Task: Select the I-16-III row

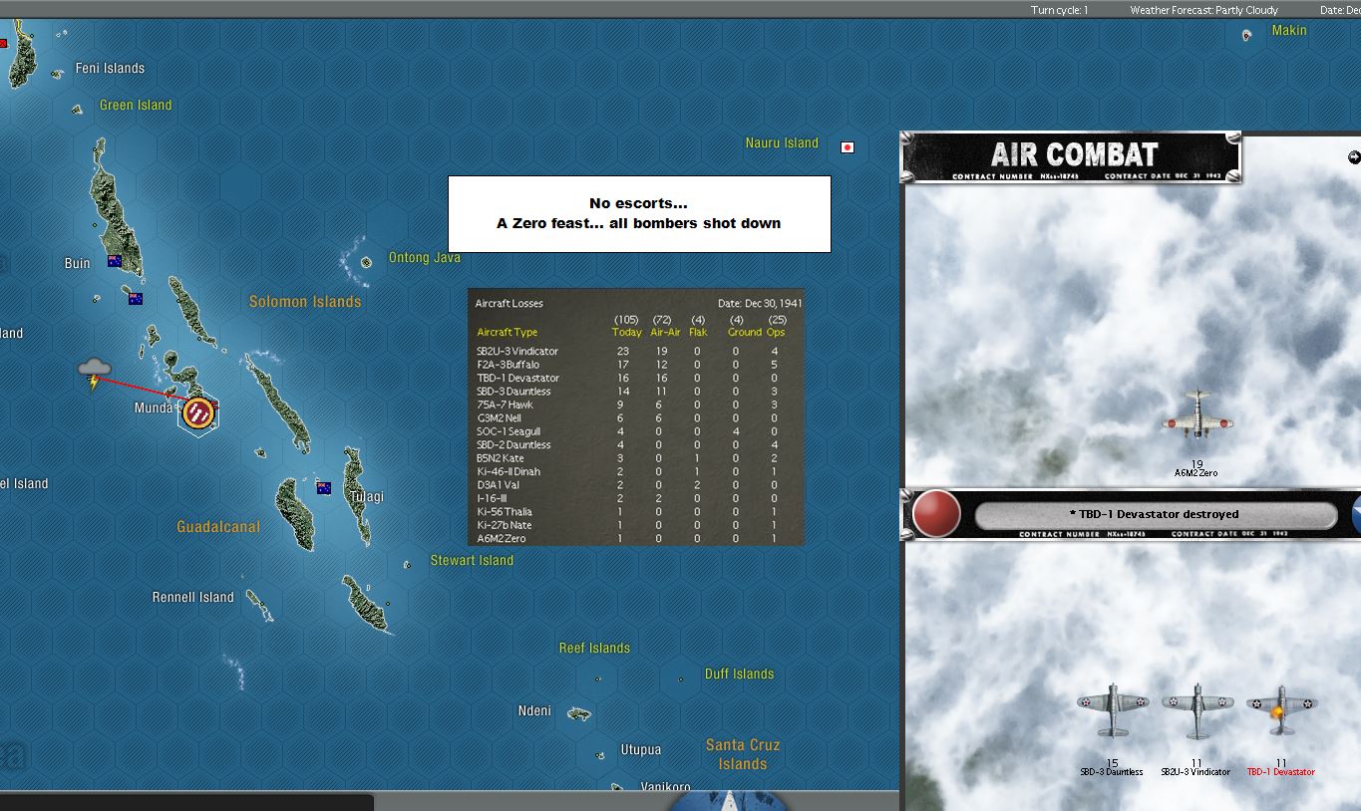Action: (x=636, y=498)
